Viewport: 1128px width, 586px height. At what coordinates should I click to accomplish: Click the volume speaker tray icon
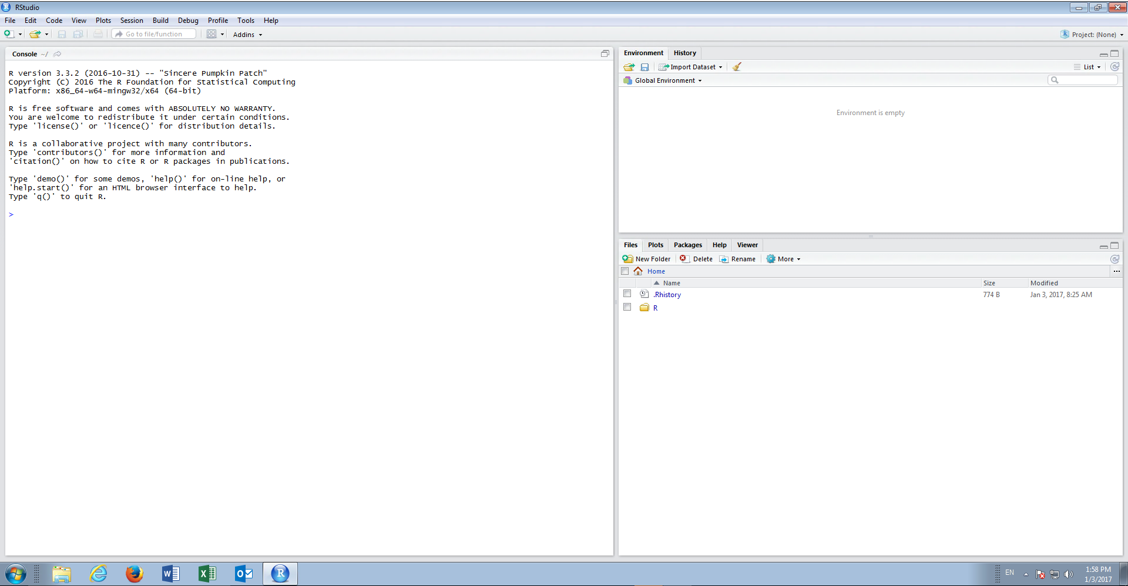(x=1068, y=574)
